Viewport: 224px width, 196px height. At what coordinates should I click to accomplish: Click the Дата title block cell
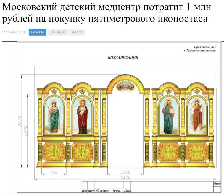(x=127, y=191)
